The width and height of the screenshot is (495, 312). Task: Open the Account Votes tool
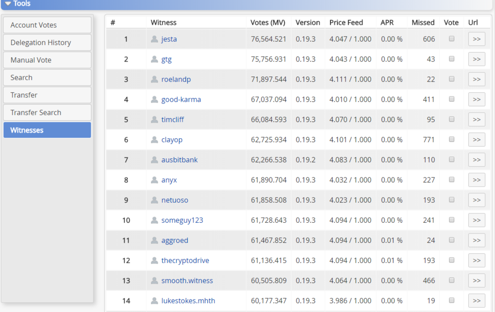coord(47,25)
